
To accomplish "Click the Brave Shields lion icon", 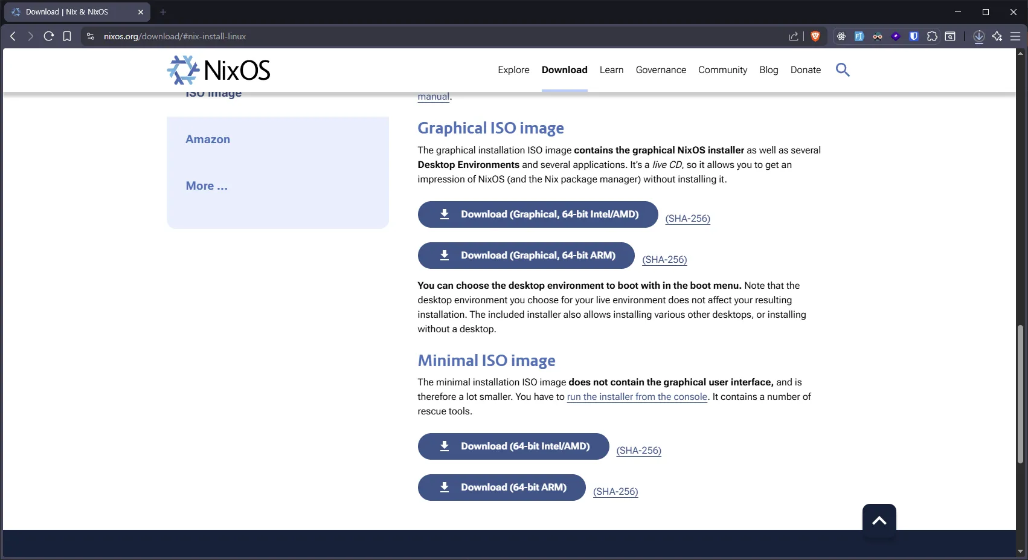I will point(815,36).
